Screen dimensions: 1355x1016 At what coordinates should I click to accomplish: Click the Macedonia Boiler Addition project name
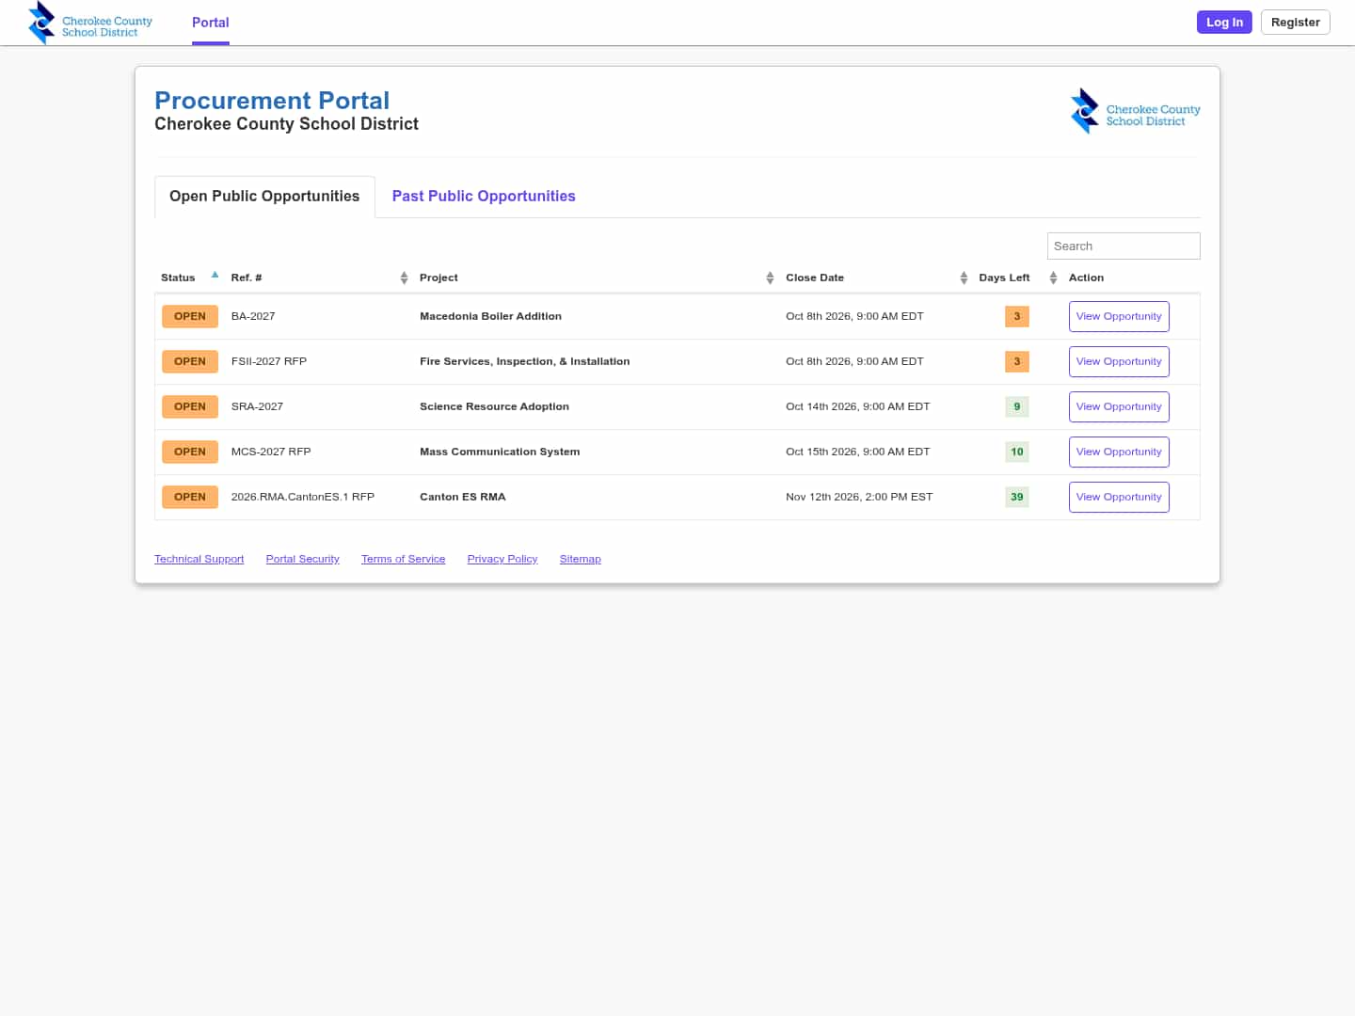click(x=490, y=316)
